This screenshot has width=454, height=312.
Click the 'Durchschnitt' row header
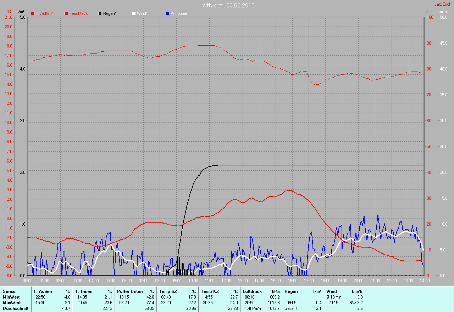(x=15, y=308)
